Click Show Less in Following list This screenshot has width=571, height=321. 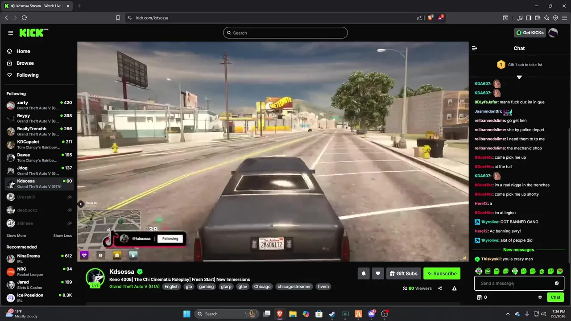62,235
